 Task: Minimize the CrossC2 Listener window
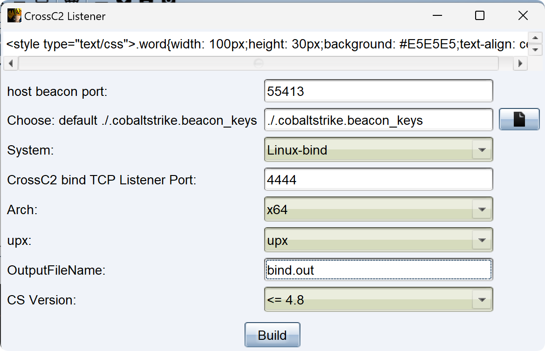tap(437, 16)
